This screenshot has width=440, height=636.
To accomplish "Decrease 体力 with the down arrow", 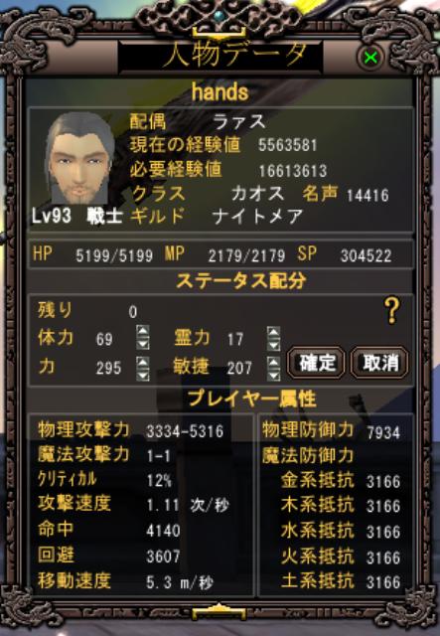I will click(143, 343).
